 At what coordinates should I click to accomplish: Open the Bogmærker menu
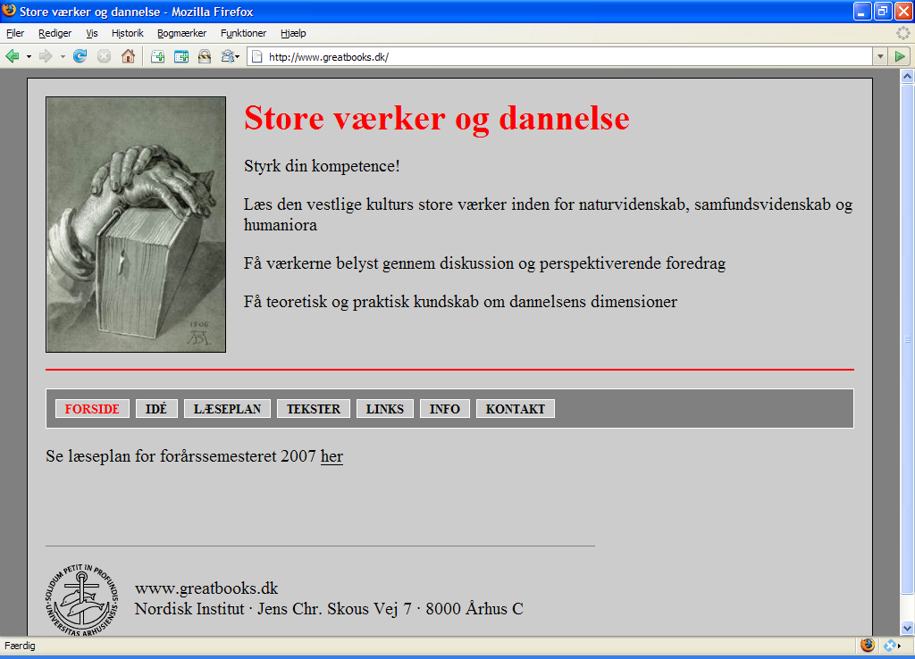[181, 33]
